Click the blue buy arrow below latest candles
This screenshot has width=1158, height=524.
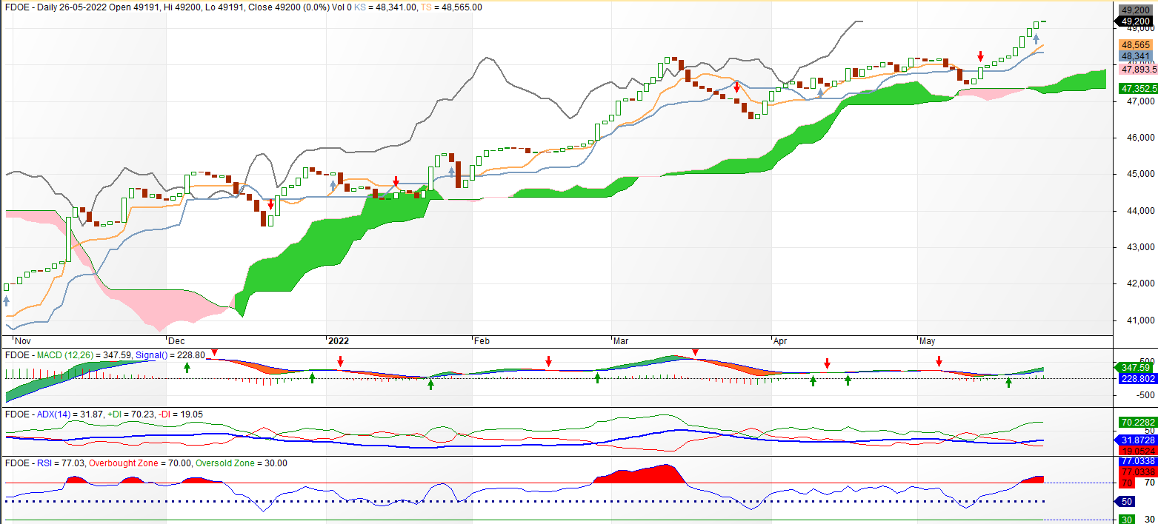1036,39
